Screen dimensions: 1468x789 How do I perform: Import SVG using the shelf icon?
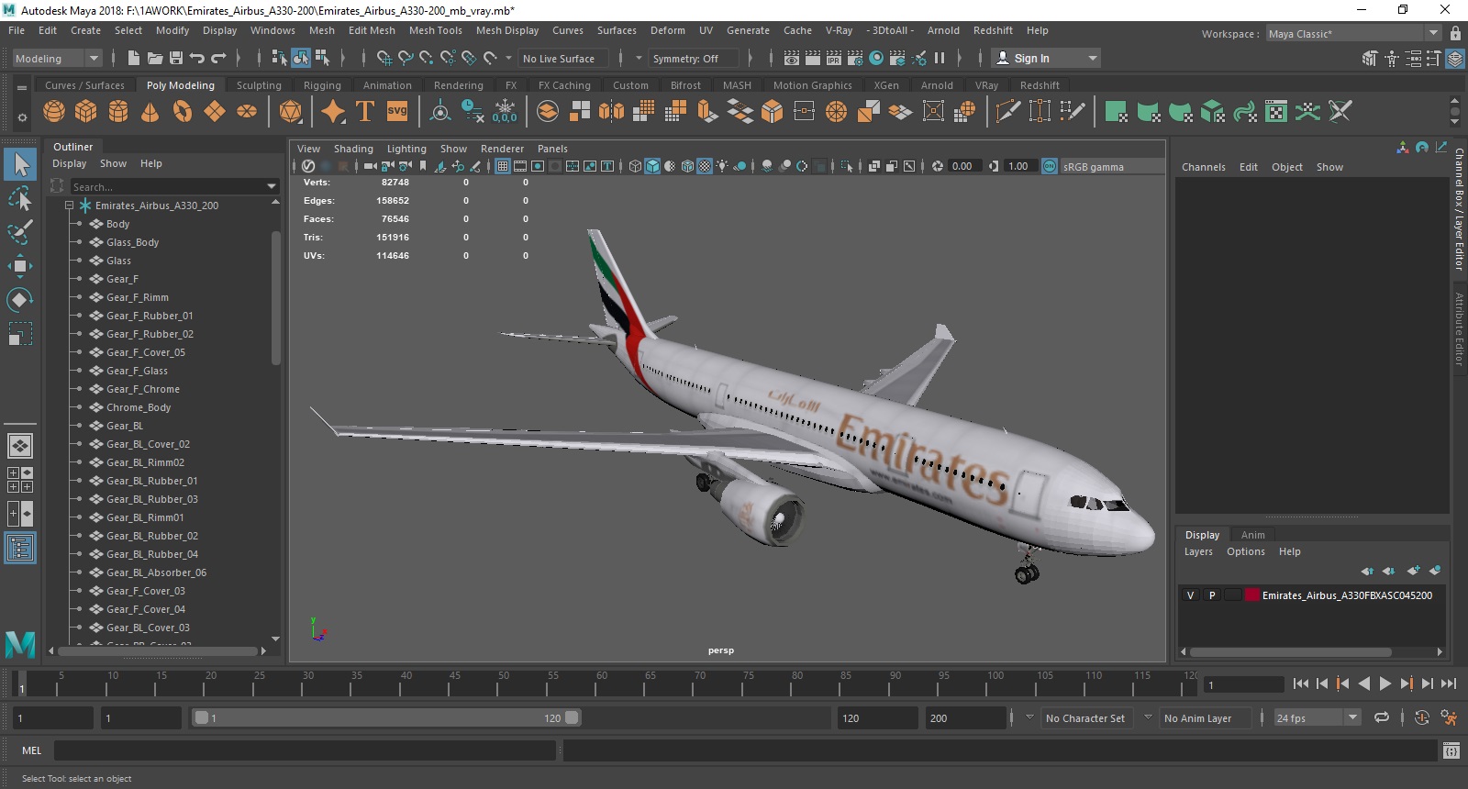[397, 112]
